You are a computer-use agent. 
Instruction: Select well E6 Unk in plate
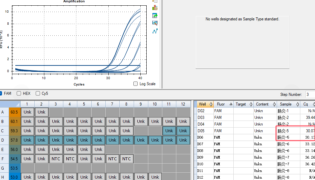coord(98,149)
